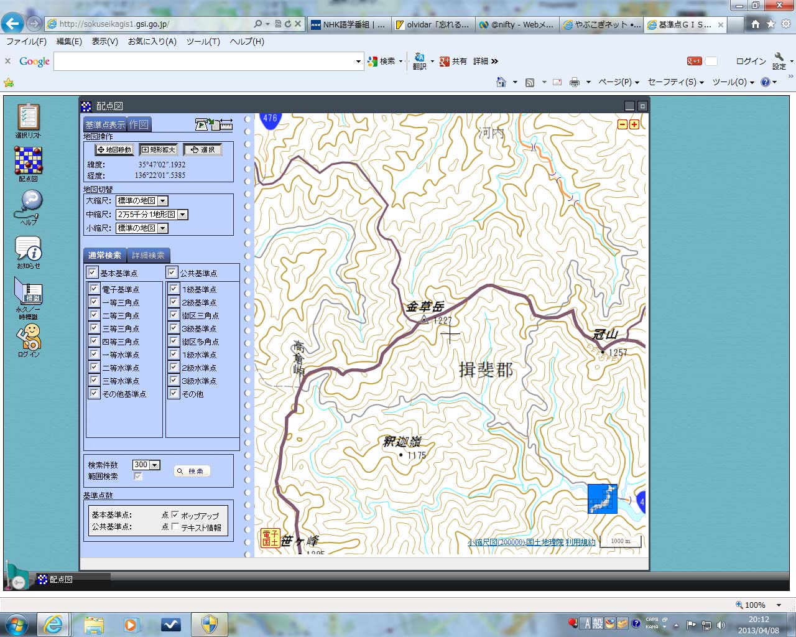Zoom out with the map minus icon

[x=622, y=124]
